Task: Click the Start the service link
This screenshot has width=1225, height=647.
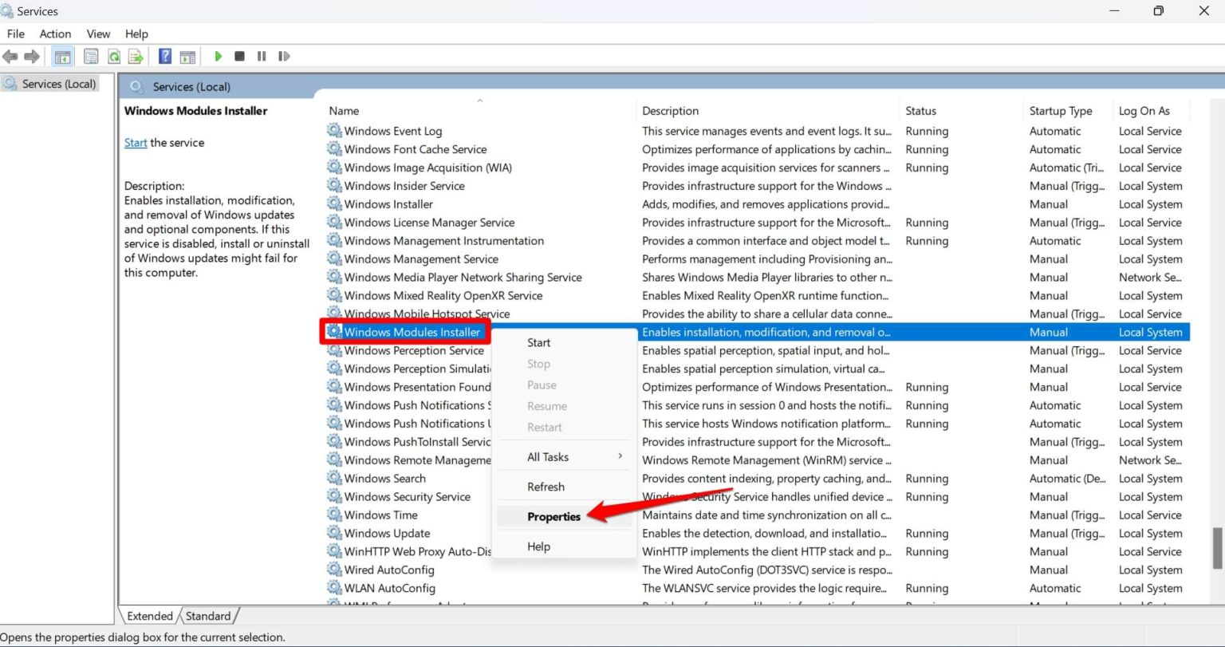Action: tap(135, 142)
